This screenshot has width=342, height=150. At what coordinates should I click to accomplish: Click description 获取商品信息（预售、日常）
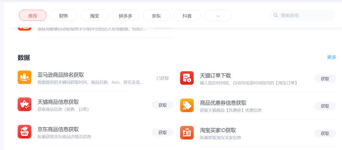(63, 109)
